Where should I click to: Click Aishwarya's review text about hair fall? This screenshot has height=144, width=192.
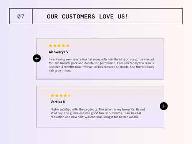click(102, 65)
